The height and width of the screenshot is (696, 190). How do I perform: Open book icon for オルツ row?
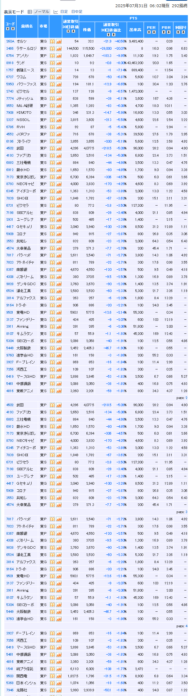point(52,41)
